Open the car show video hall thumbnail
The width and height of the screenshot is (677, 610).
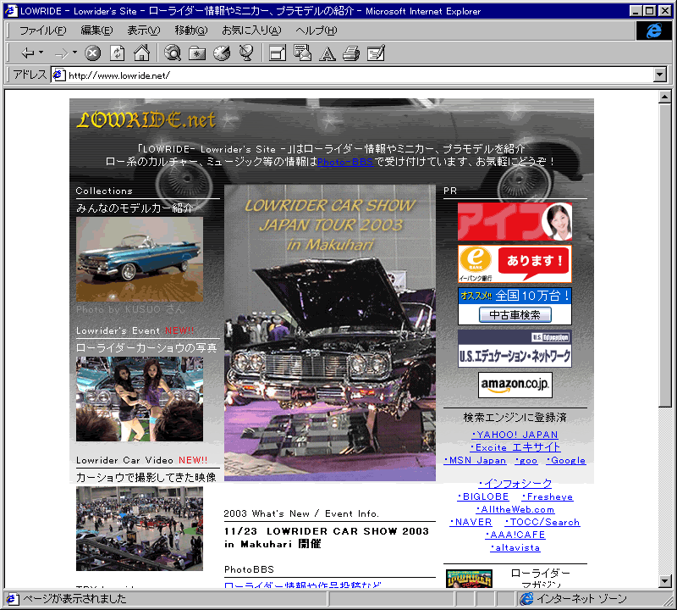(140, 529)
